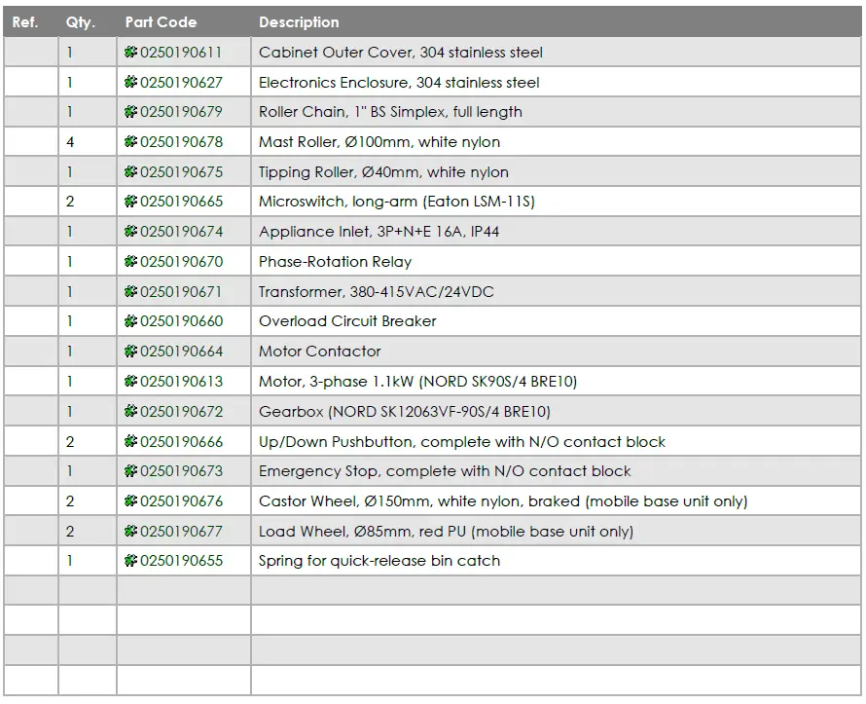Select the green icon beside 0250190665

tap(131, 202)
